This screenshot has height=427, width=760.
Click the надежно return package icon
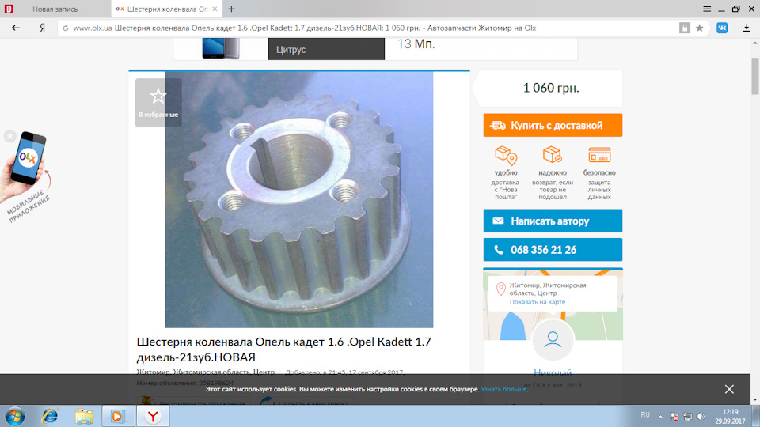[x=552, y=155]
